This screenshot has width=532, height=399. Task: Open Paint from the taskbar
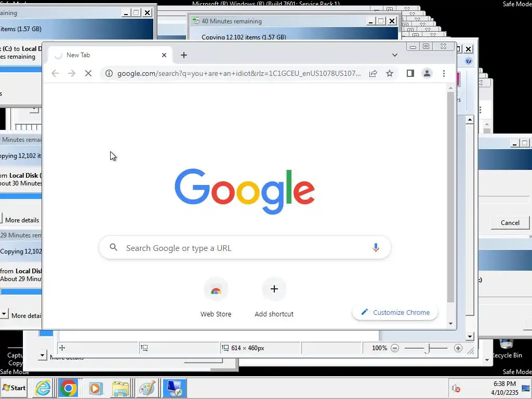coord(147,388)
